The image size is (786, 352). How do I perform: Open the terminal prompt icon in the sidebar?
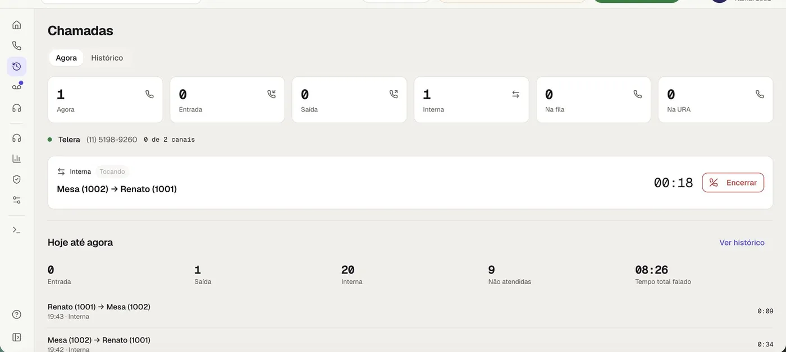click(x=17, y=230)
